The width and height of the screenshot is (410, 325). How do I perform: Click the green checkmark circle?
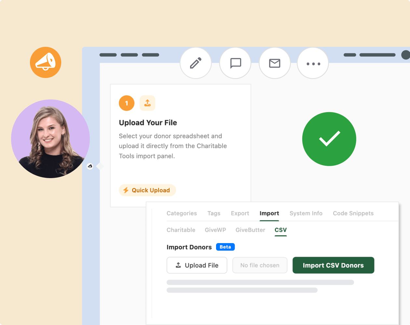pyautogui.click(x=329, y=139)
